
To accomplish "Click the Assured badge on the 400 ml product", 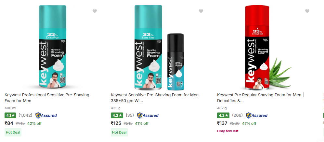I will [x=46, y=115].
